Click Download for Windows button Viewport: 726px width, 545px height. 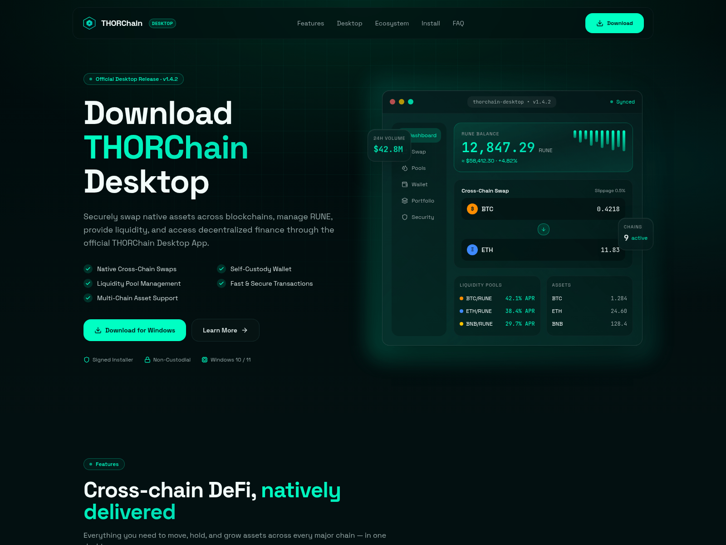click(135, 330)
